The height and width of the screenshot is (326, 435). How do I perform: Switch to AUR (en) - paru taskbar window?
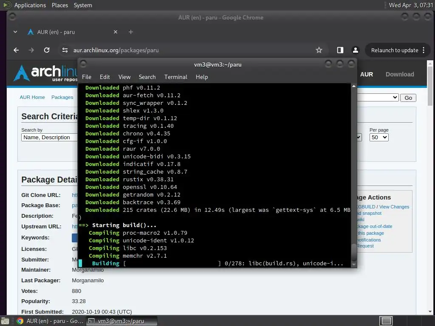tap(50, 321)
